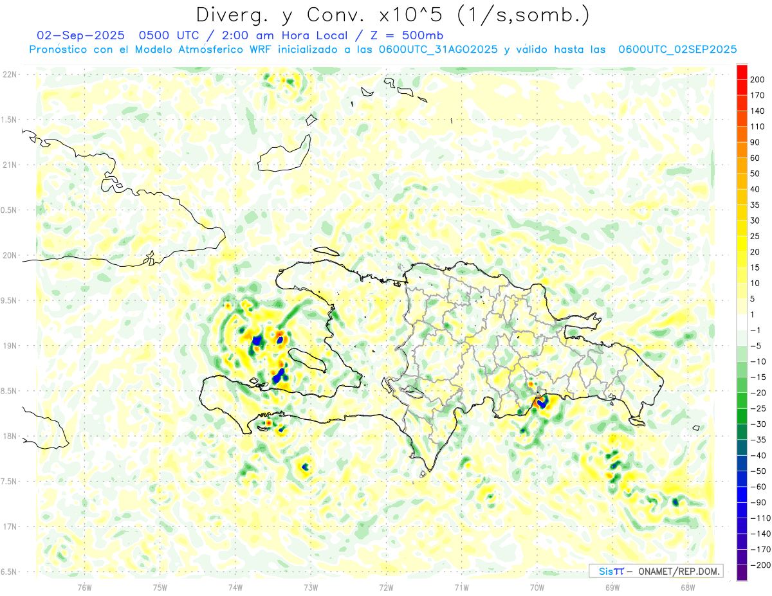Click the '-140' color scale label
Image resolution: width=772 pixels, height=596 pixels.
(x=760, y=534)
